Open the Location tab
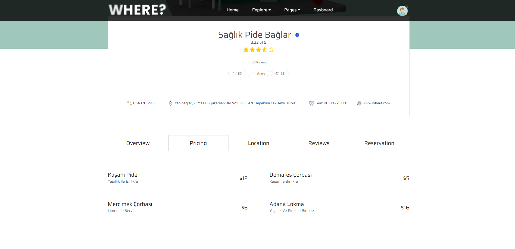The height and width of the screenshot is (249, 515). coord(259,143)
